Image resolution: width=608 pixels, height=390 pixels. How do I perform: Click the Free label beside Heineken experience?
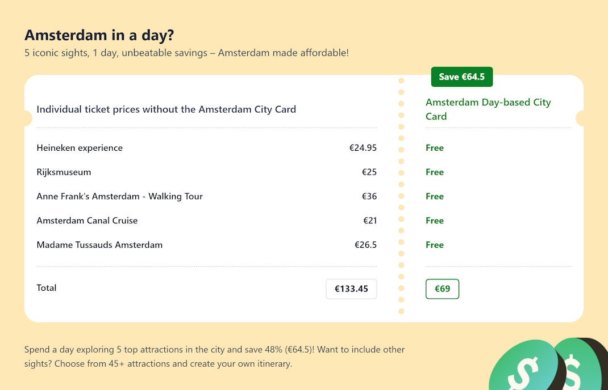pos(435,148)
